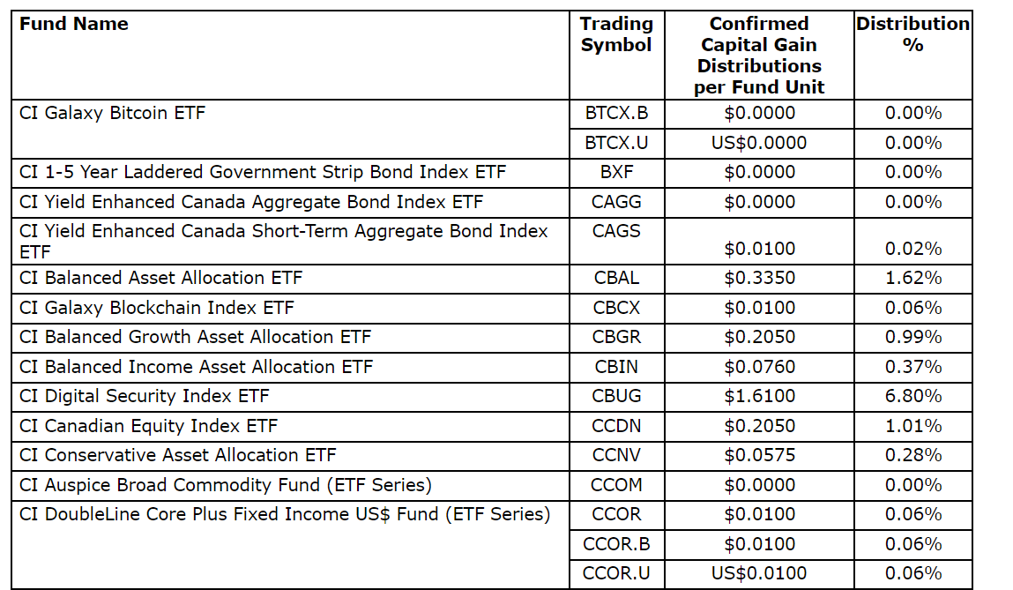Click the US$0.0100 value for CCOR.U
The image size is (1013, 590).
coord(759,573)
